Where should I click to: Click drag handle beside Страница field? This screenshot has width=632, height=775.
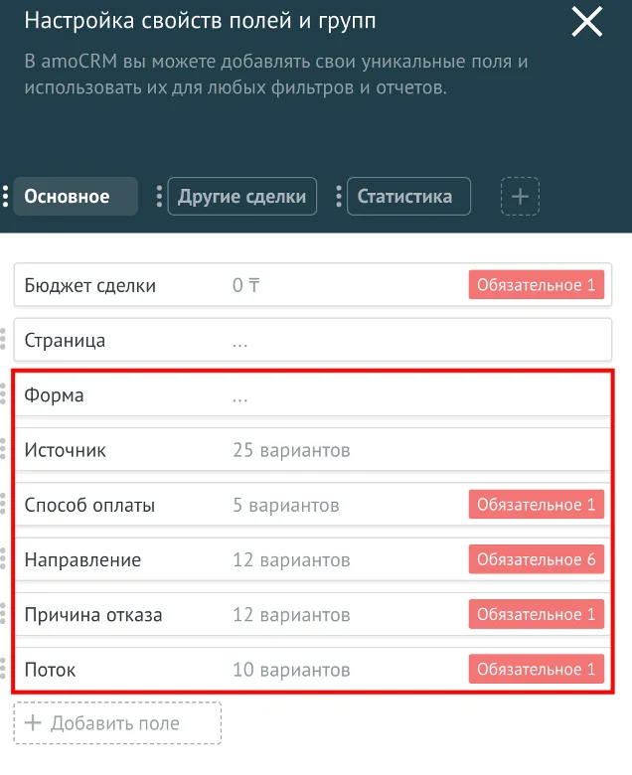pos(3,339)
